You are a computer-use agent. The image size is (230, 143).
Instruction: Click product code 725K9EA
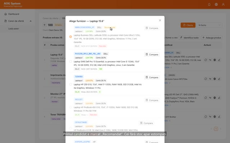click(79, 77)
